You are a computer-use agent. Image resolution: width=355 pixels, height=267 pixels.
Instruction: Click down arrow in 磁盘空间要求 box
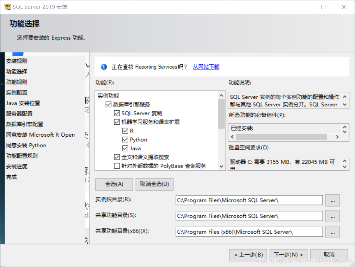click(x=344, y=167)
